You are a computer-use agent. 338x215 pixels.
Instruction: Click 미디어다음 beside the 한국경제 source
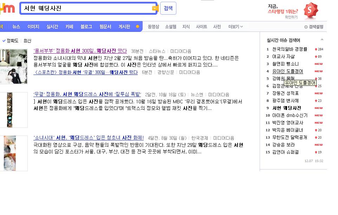coord(223,138)
